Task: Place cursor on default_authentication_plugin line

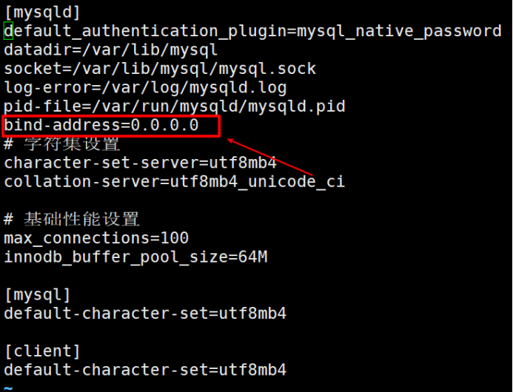Action: 252,31
